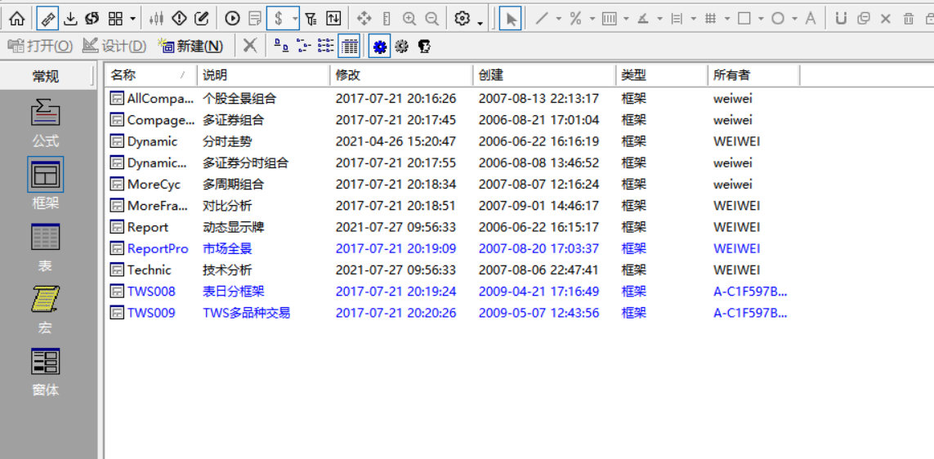The image size is (934, 459).
Task: Click the four-square layout grid icon
Action: coord(115,19)
